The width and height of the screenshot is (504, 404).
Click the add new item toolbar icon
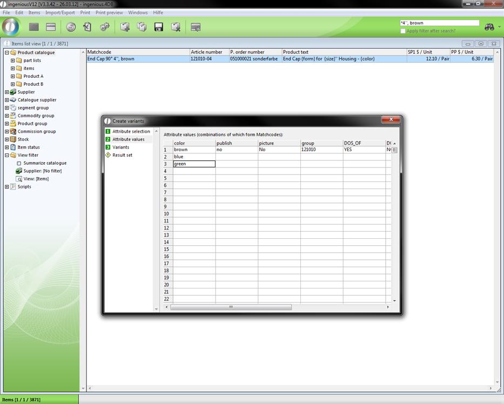pyautogui.click(x=125, y=27)
